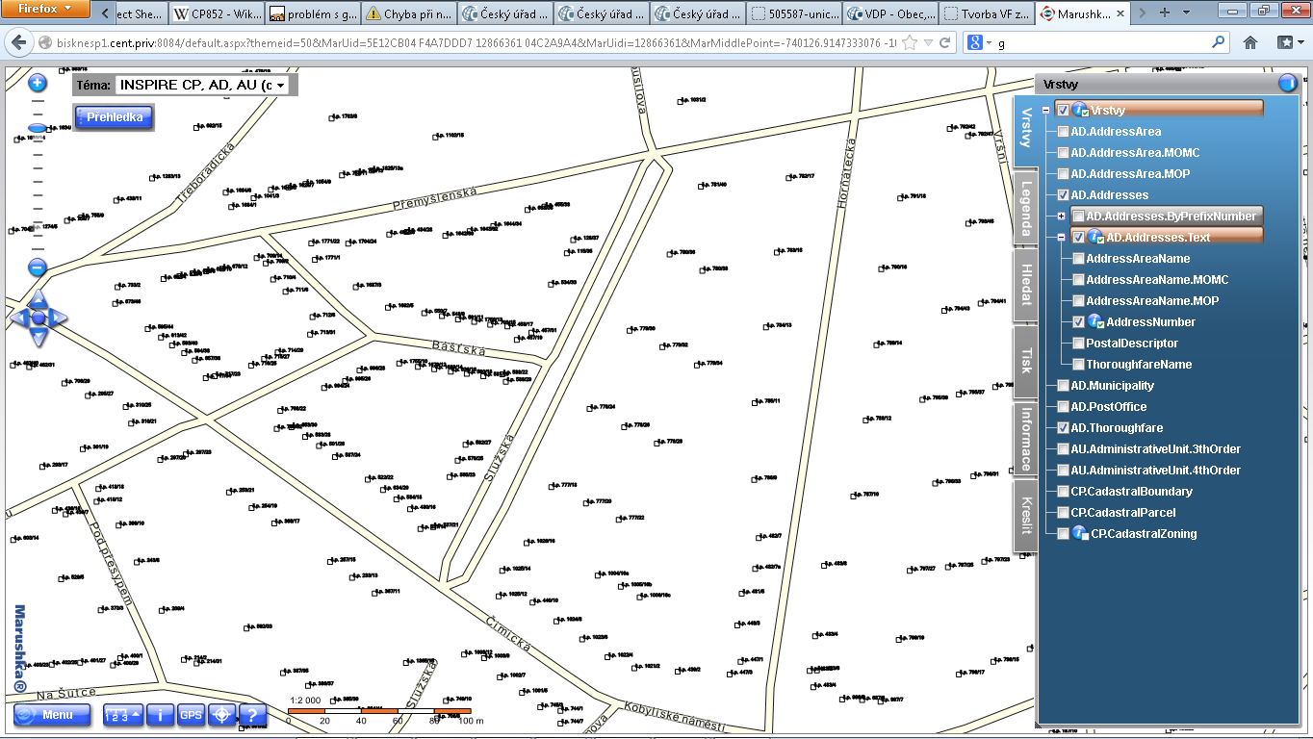Viewport: 1313px width, 739px height.
Task: Uncheck the AddressNumber checkbox
Action: (x=1078, y=322)
